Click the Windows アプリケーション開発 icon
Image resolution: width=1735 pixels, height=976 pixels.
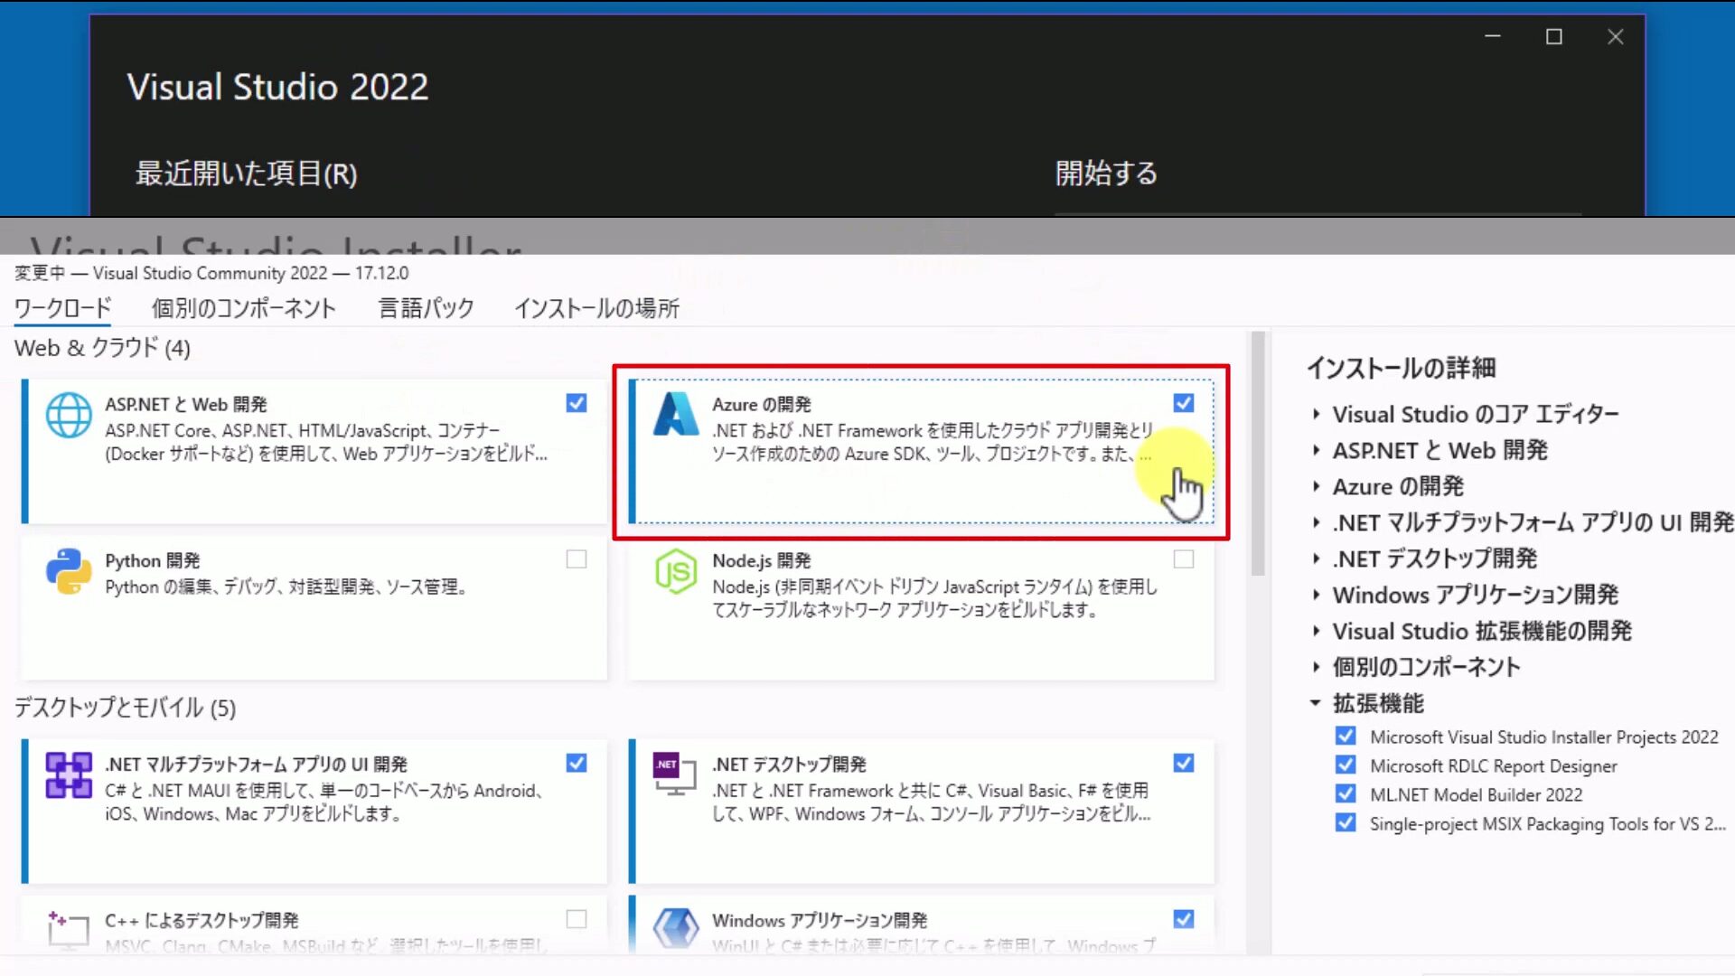[x=676, y=929]
